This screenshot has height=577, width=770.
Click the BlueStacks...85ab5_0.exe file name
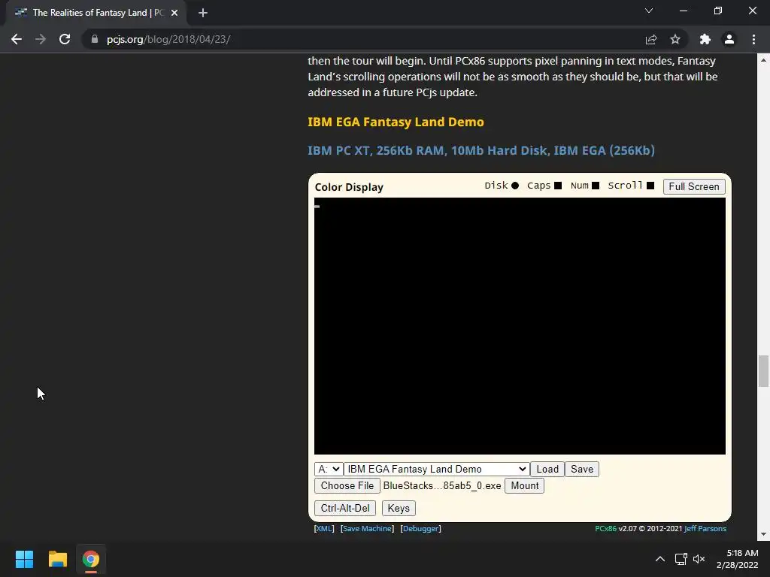coord(442,486)
